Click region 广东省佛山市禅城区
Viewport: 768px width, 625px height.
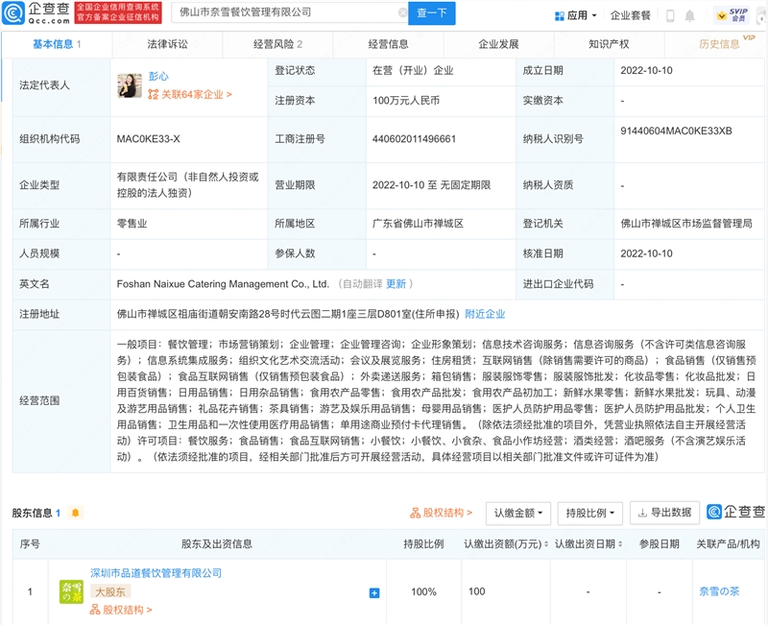coord(418,224)
